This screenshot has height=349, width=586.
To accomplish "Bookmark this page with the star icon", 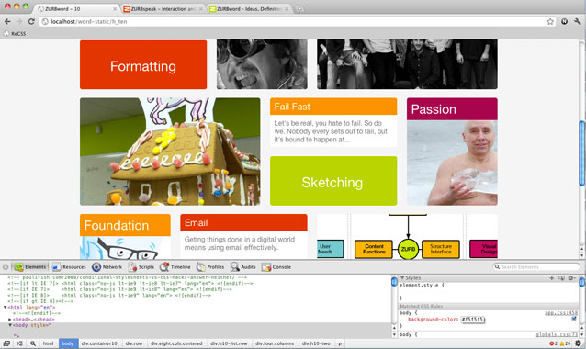I will 550,22.
